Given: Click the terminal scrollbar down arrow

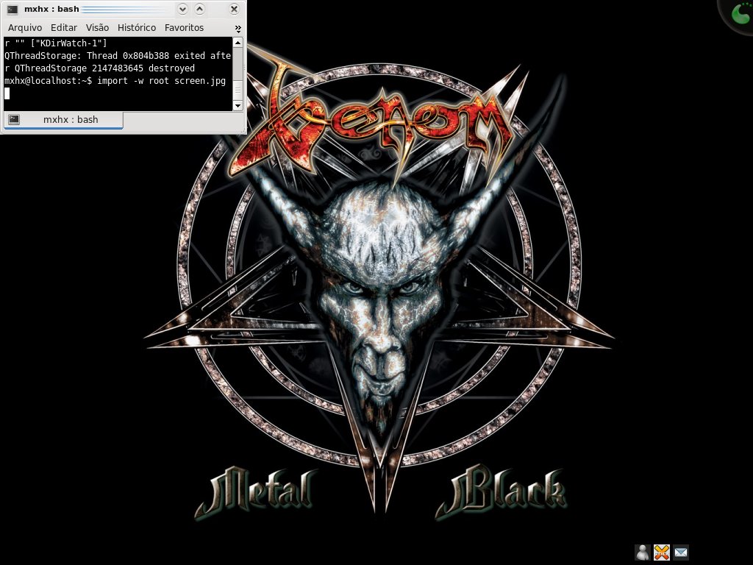Looking at the screenshot, I should click(x=238, y=106).
